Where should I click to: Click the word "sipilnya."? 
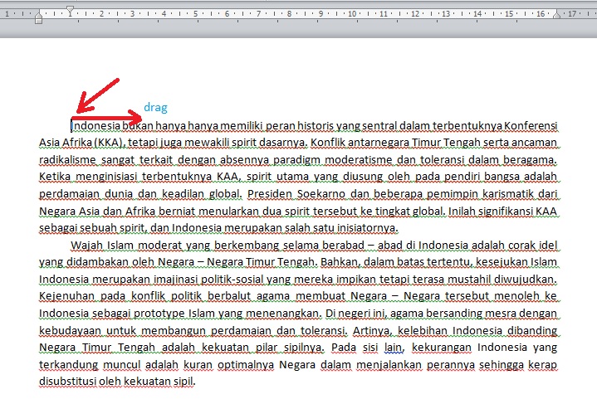pos(304,348)
